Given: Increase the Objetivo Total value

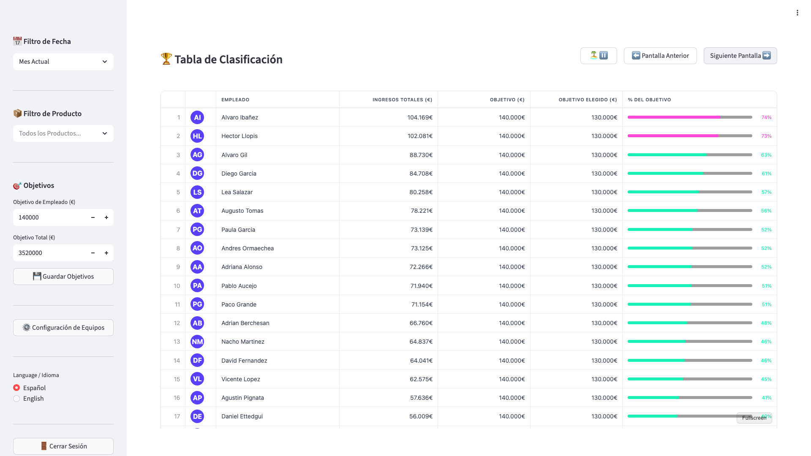Looking at the screenshot, I should 106,253.
